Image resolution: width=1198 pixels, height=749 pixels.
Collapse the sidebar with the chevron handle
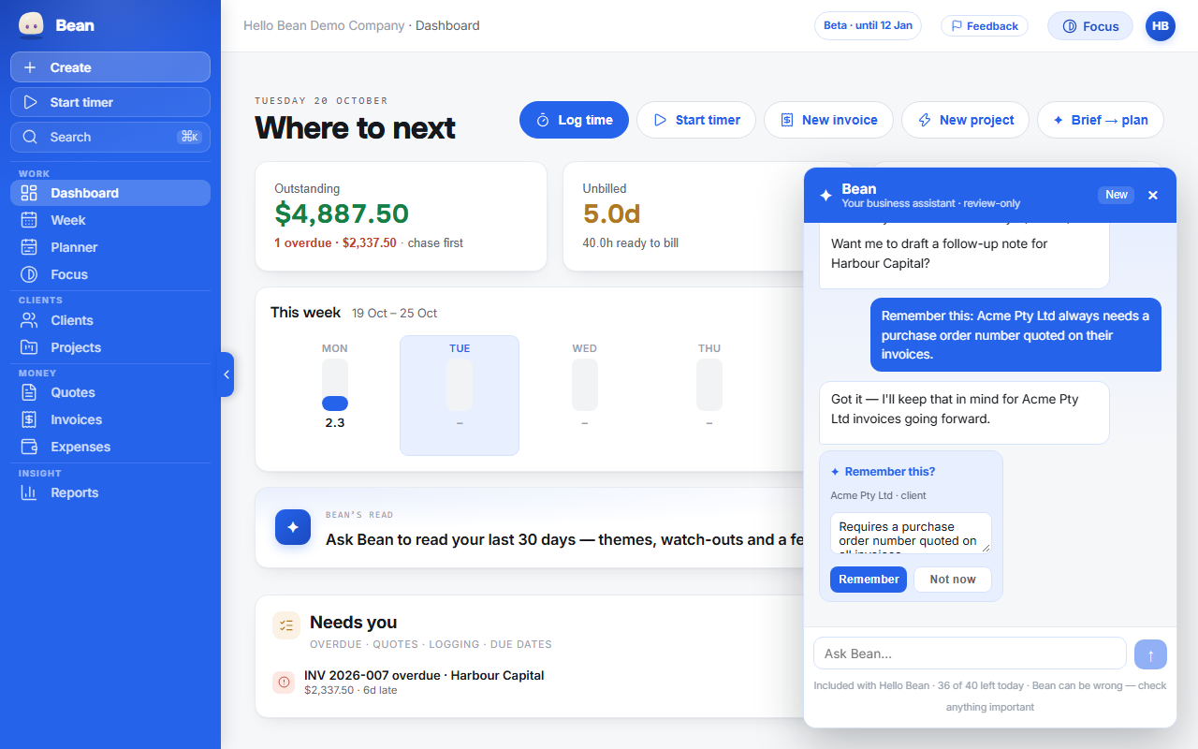[226, 374]
